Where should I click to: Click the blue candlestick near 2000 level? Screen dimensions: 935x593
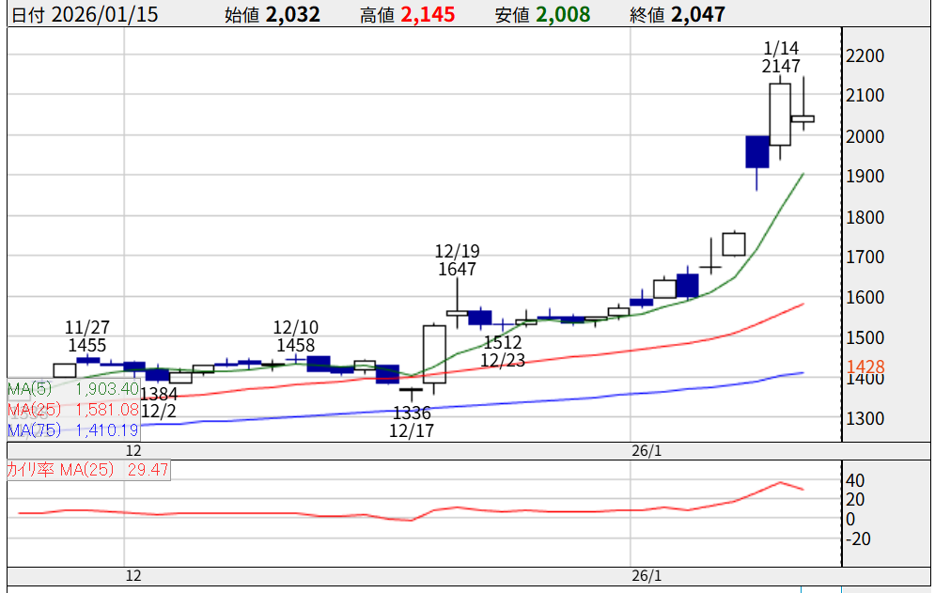(x=757, y=151)
